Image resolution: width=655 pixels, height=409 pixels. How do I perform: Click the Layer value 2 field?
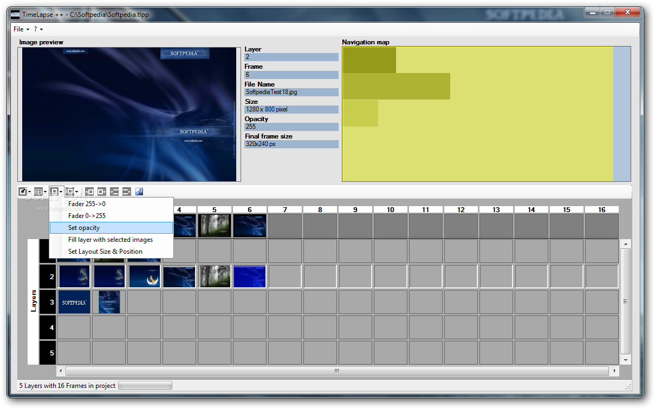coord(291,57)
